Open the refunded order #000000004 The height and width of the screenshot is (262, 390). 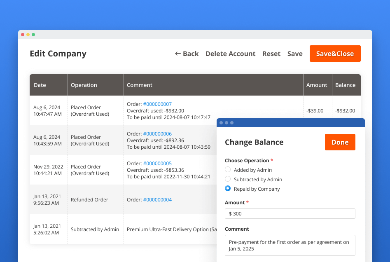click(157, 199)
